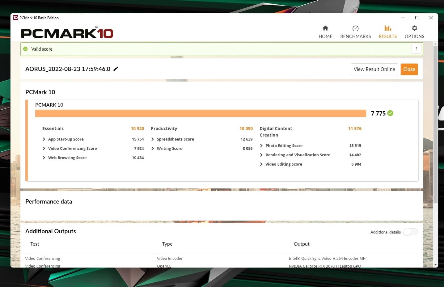The height and width of the screenshot is (287, 444).
Task: Open Options gear icon
Action: point(414,28)
